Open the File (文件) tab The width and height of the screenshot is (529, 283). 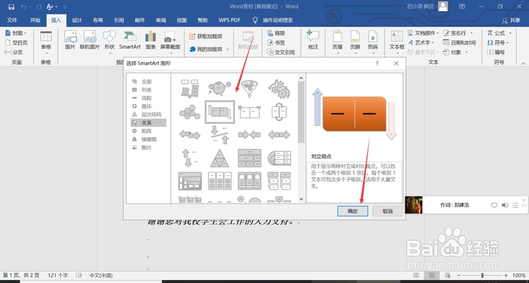(12, 20)
